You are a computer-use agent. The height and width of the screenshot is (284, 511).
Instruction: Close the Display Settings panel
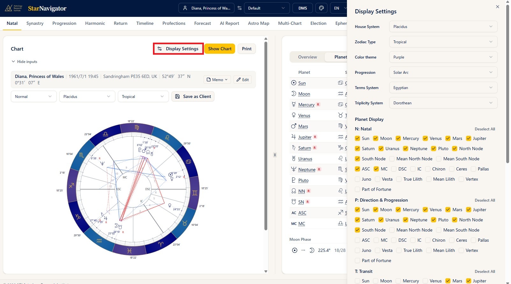pos(498,7)
